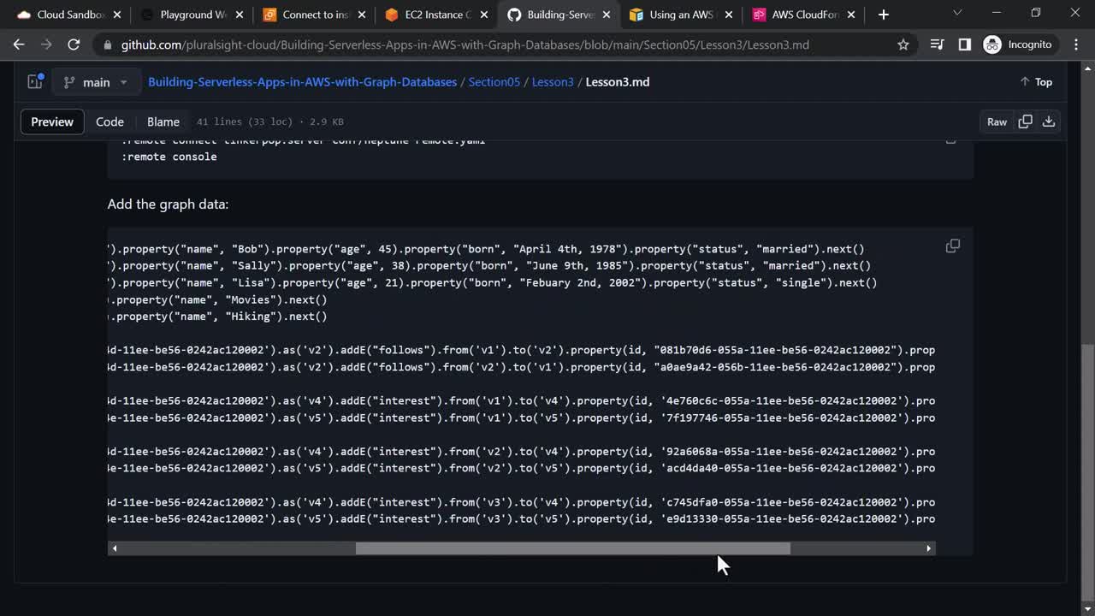Open Section05 breadcrumb link
The image size is (1095, 616).
coord(494,82)
